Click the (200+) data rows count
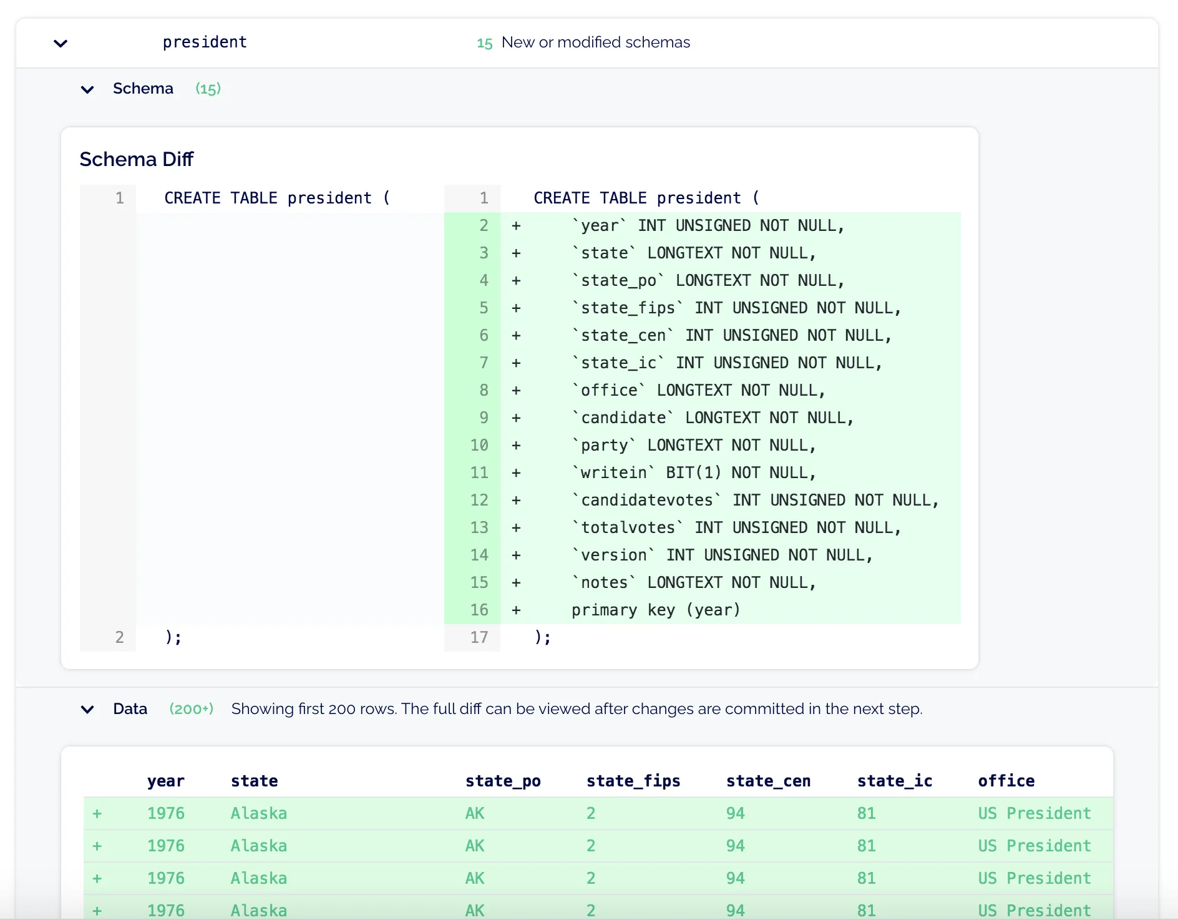Screen dimensions: 1178x920 (192, 709)
